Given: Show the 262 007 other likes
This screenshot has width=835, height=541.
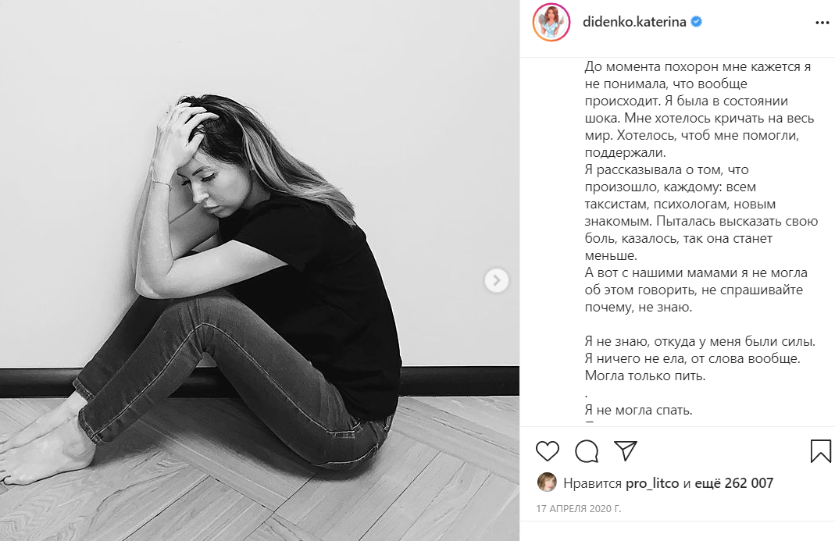Looking at the screenshot, I should (x=734, y=483).
